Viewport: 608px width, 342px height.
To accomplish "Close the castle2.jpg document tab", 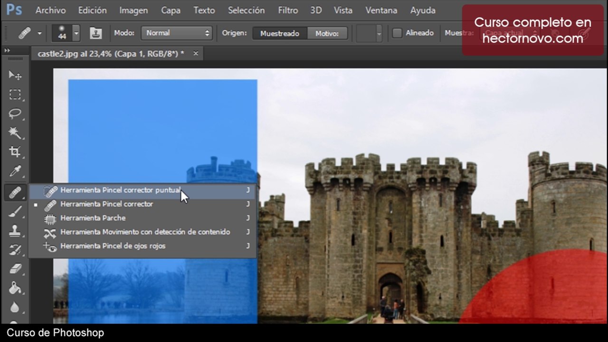I will [196, 54].
